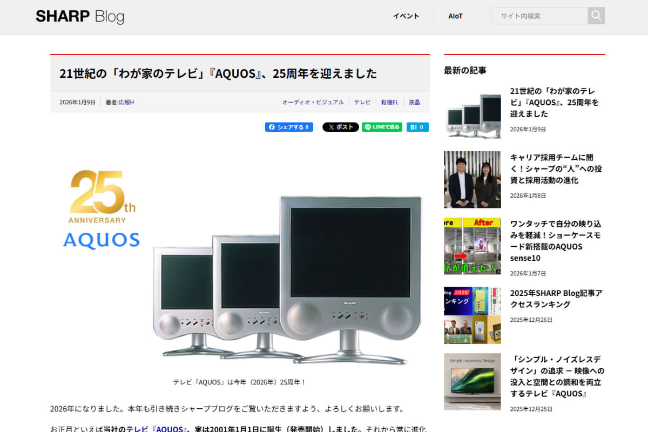
Task: Open the AQUOS sense10 showcase mode article link
Action: click(557, 241)
